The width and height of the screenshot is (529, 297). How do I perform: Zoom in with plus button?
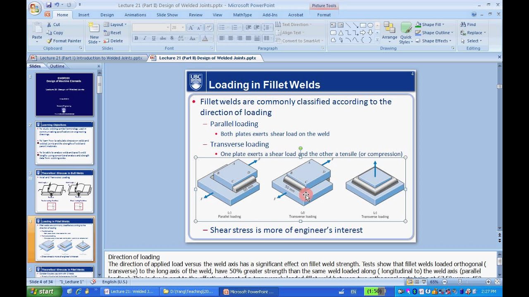[488, 282]
